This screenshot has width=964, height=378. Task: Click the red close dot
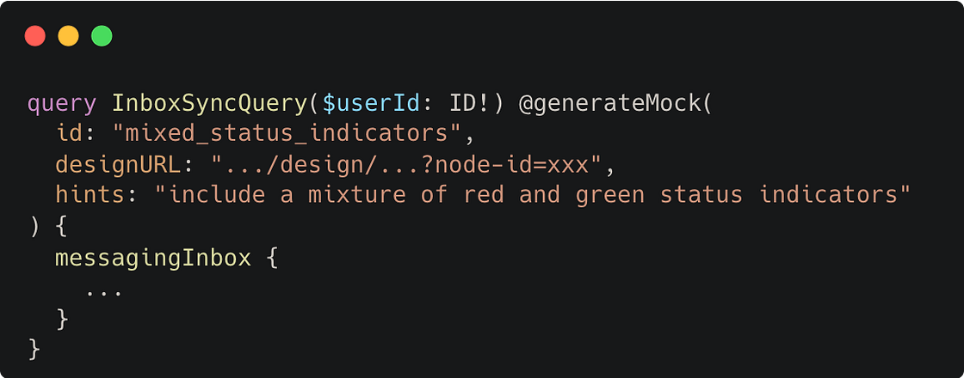click(x=35, y=36)
